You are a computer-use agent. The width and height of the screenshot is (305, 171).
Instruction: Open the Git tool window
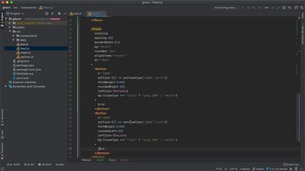click(x=29, y=165)
